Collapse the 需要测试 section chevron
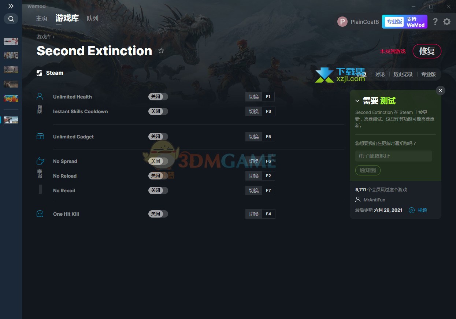The height and width of the screenshot is (319, 456). (x=357, y=101)
